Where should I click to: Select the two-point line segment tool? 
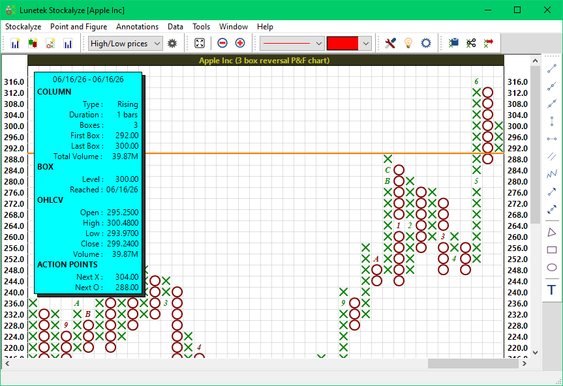pyautogui.click(x=552, y=68)
